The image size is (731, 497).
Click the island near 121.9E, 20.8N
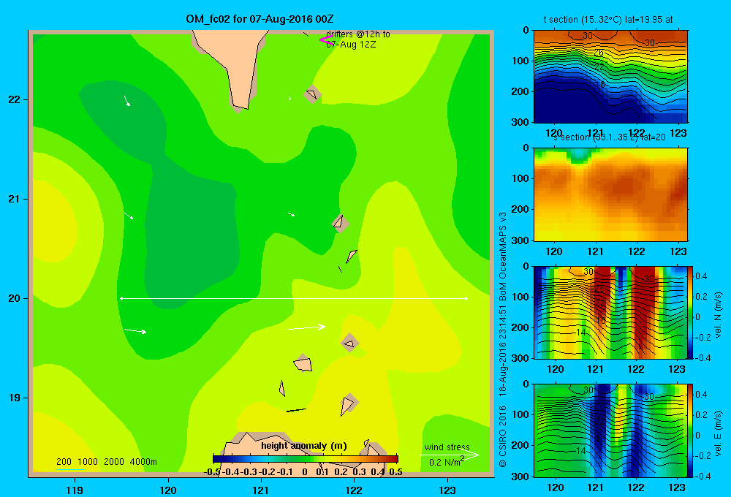coord(340,223)
